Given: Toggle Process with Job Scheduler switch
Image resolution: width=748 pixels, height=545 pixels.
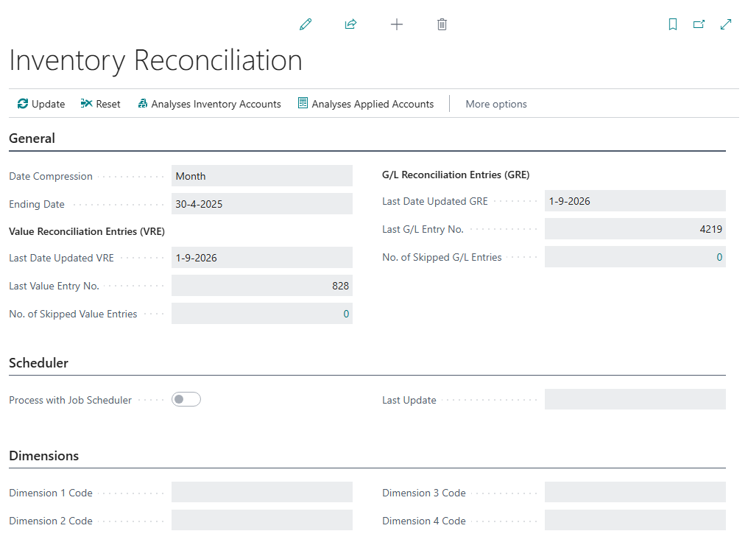Looking at the screenshot, I should [x=186, y=399].
